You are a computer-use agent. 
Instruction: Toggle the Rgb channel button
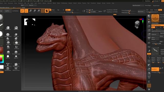[58, 10]
